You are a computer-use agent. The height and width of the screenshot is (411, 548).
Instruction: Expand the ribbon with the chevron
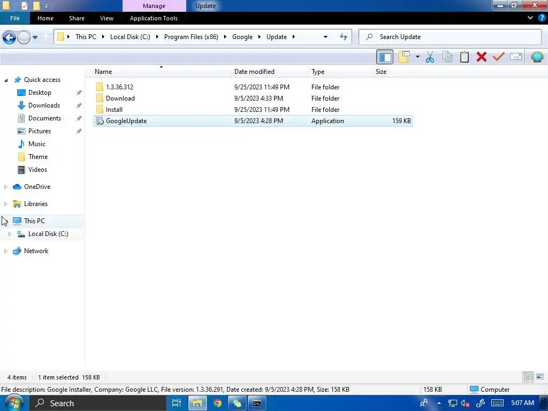tap(530, 18)
